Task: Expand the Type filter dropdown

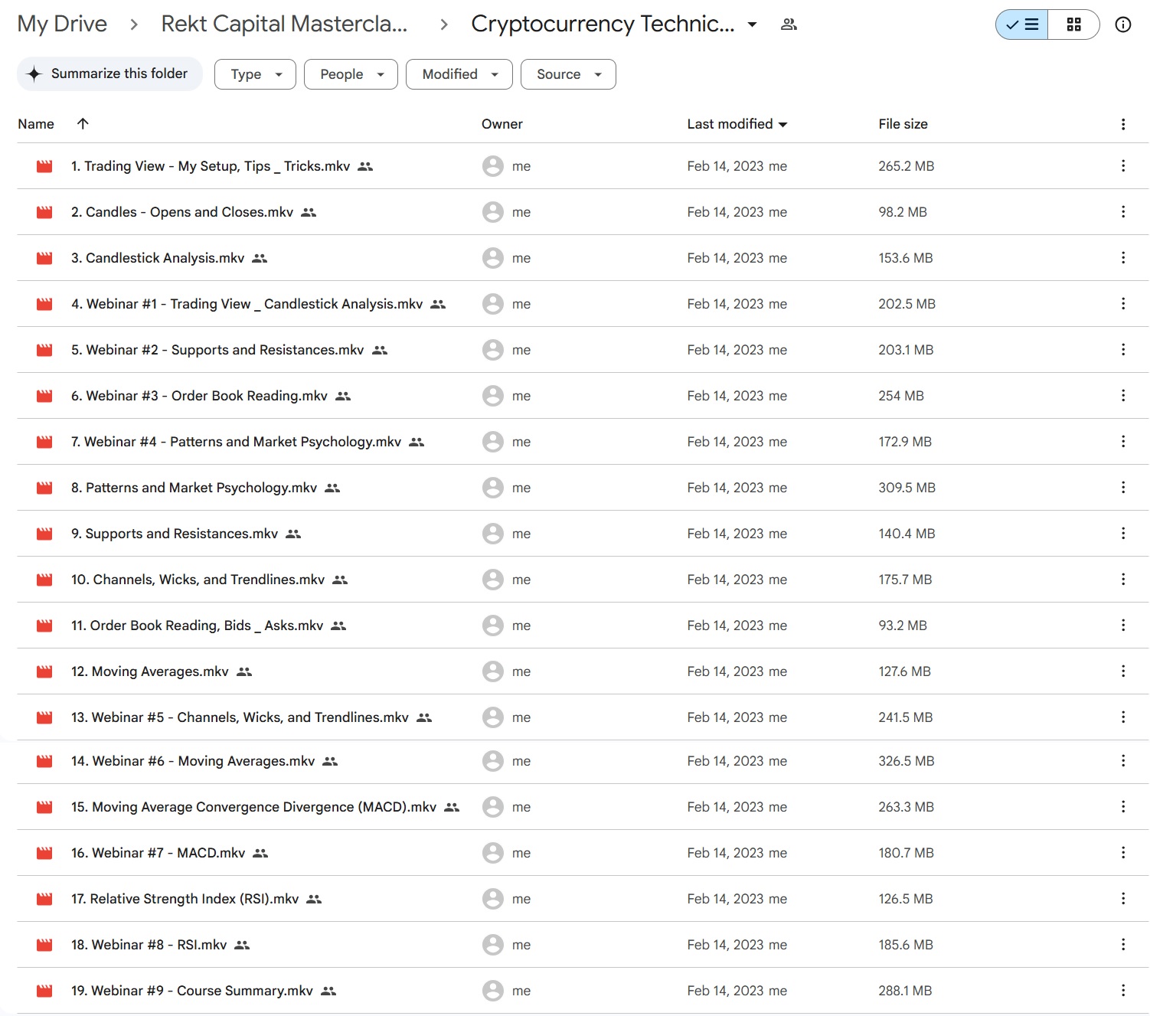Action: coord(255,74)
